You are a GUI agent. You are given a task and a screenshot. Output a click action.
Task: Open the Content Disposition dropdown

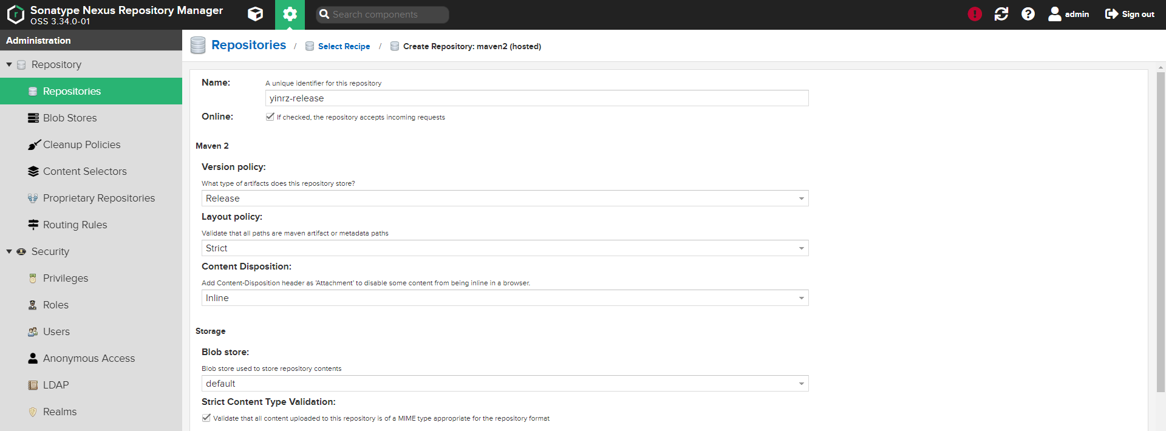tap(505, 298)
